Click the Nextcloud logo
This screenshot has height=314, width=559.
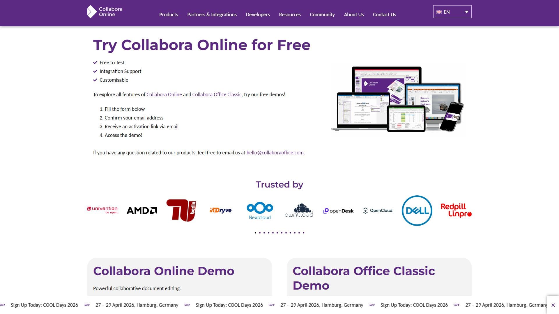(x=260, y=210)
